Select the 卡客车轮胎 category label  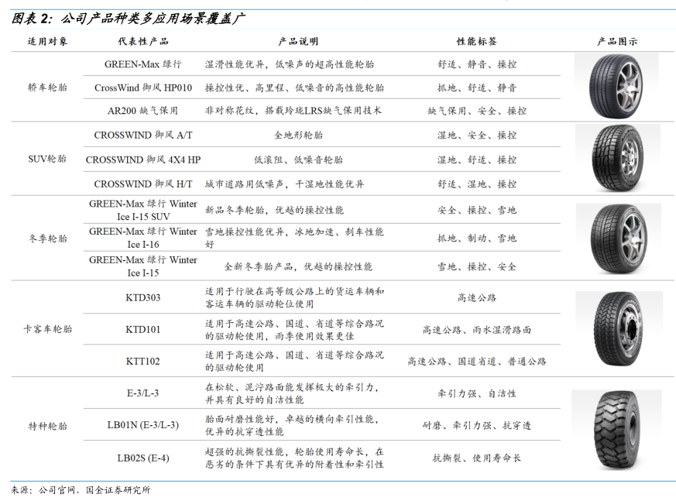pyautogui.click(x=47, y=329)
